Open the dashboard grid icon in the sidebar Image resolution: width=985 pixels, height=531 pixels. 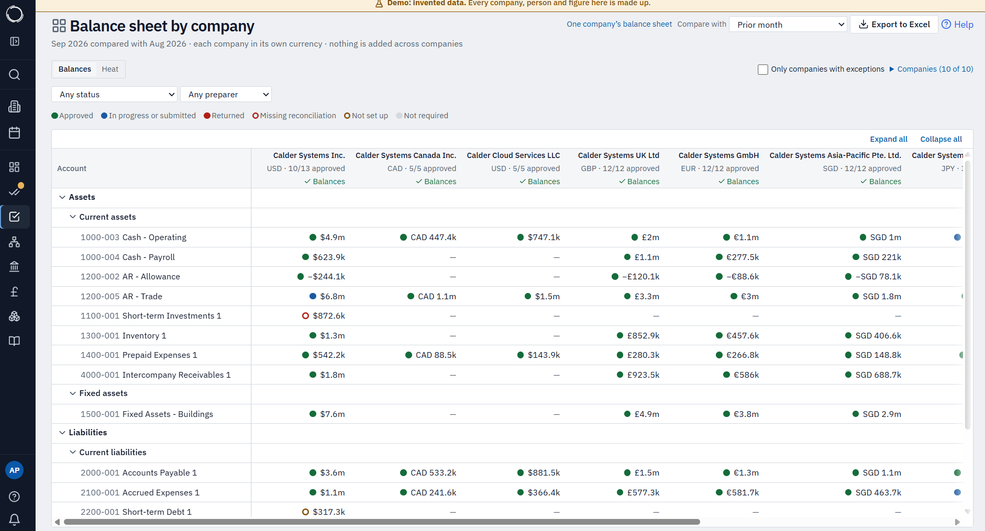click(x=15, y=167)
